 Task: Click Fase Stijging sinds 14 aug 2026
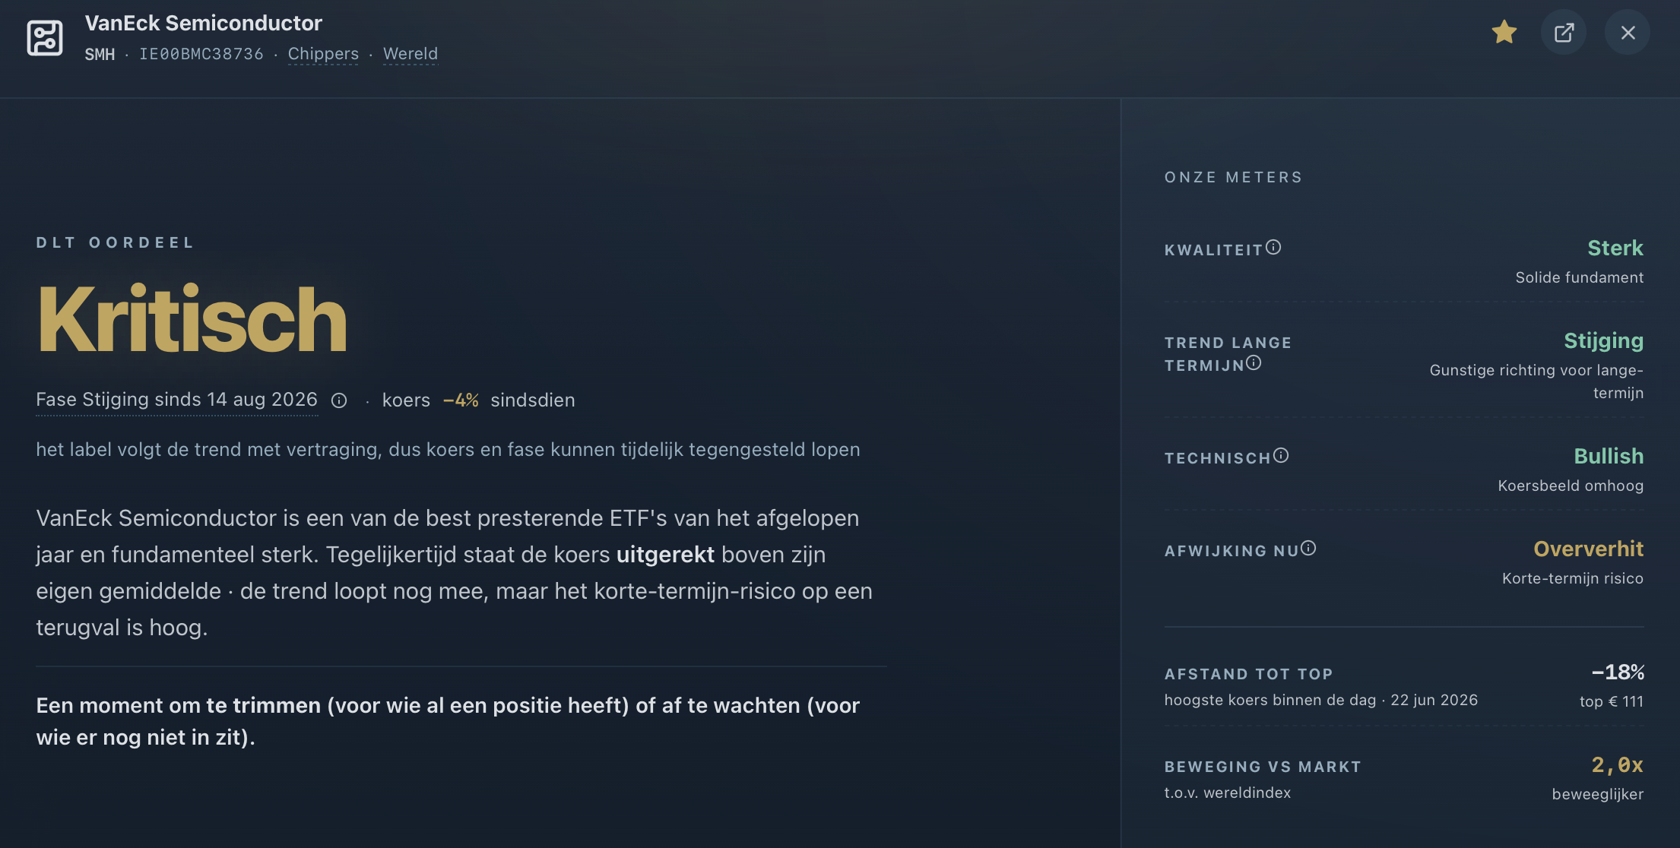[176, 400]
